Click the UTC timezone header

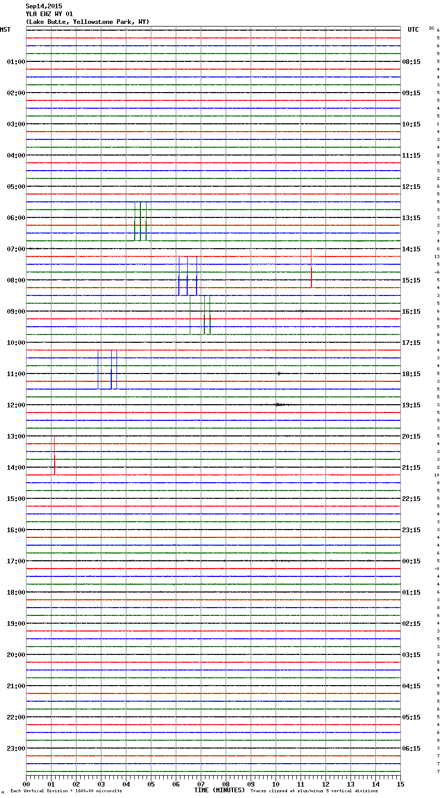(413, 30)
